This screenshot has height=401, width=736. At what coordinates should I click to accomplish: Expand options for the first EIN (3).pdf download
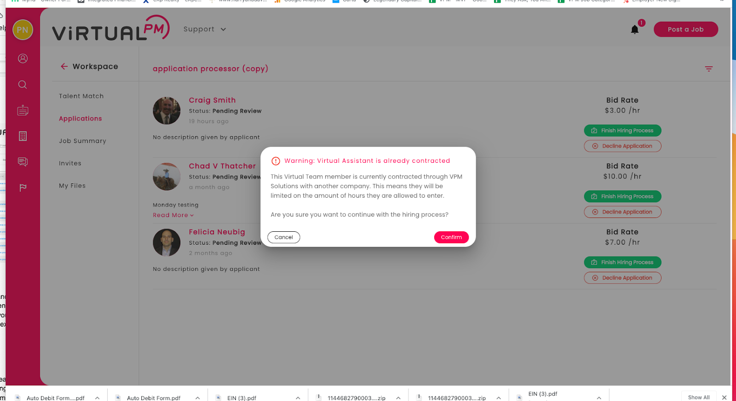coord(298,398)
